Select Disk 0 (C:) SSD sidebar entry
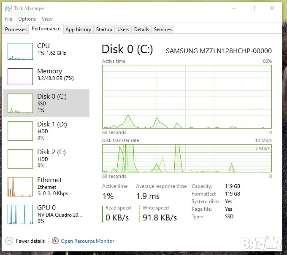 (x=46, y=103)
